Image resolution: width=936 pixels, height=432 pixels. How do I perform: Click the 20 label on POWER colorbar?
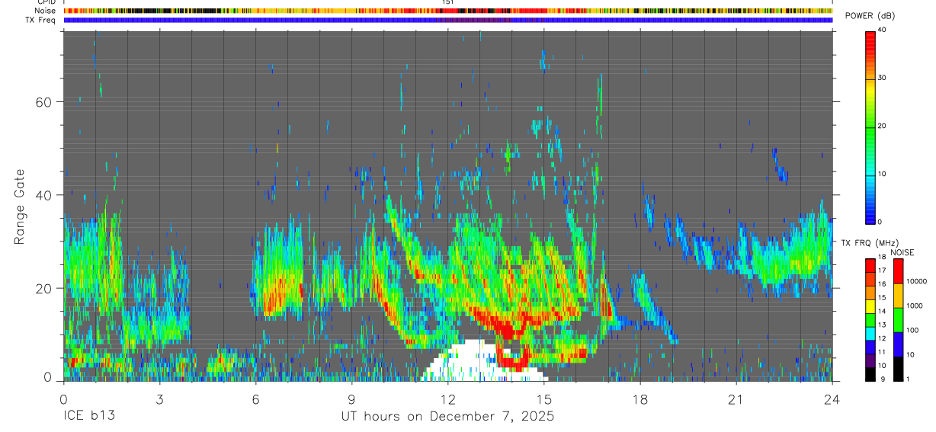click(883, 126)
